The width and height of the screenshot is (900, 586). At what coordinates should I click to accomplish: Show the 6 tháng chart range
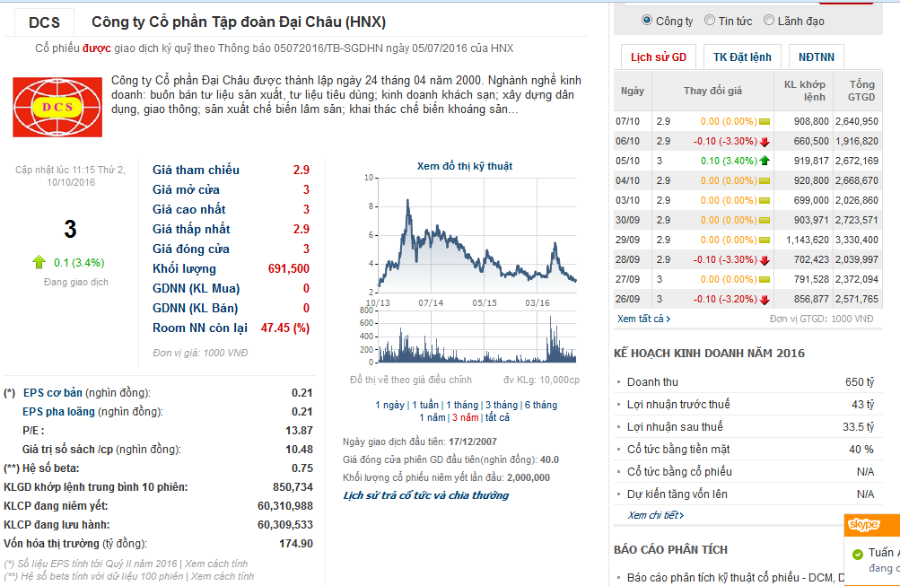[541, 405]
